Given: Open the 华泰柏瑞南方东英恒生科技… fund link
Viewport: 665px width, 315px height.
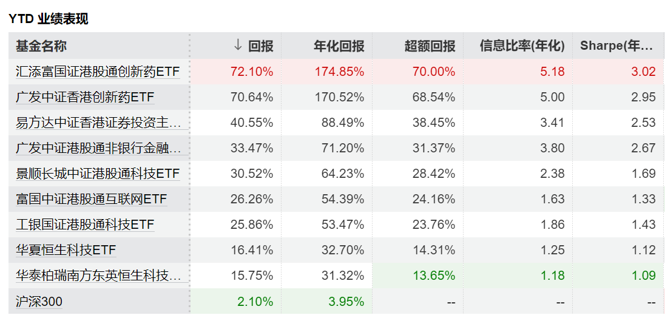Looking at the screenshot, I should tap(98, 276).
